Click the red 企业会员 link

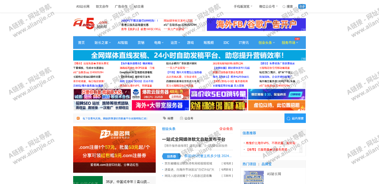click(226, 129)
